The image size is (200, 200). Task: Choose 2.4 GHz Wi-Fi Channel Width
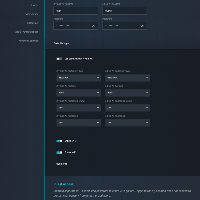click(x=78, y=108)
